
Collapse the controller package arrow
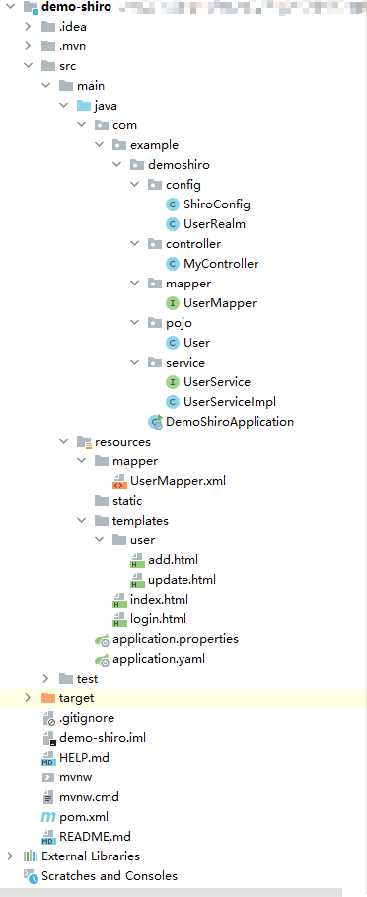click(x=134, y=244)
